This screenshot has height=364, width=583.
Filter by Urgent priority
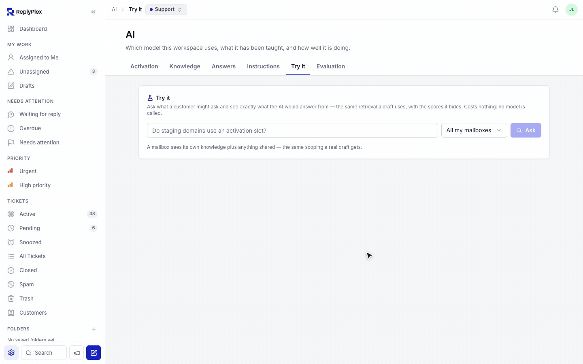pos(53,171)
